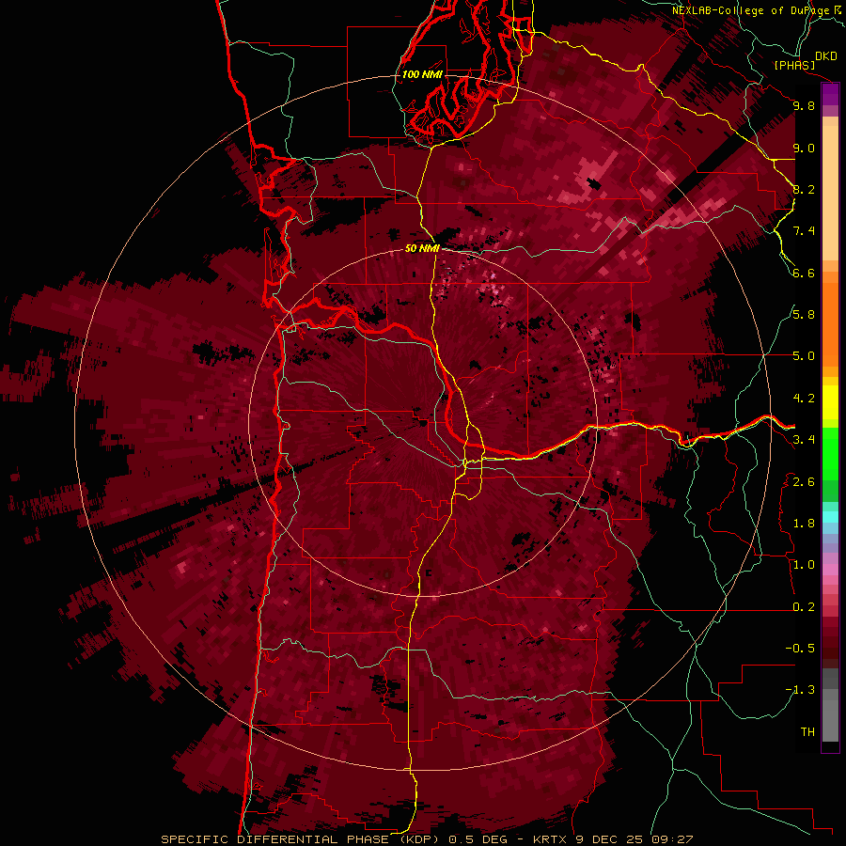The height and width of the screenshot is (846, 846).
Task: Click the 5.8 value on color scale
Action: [x=804, y=315]
